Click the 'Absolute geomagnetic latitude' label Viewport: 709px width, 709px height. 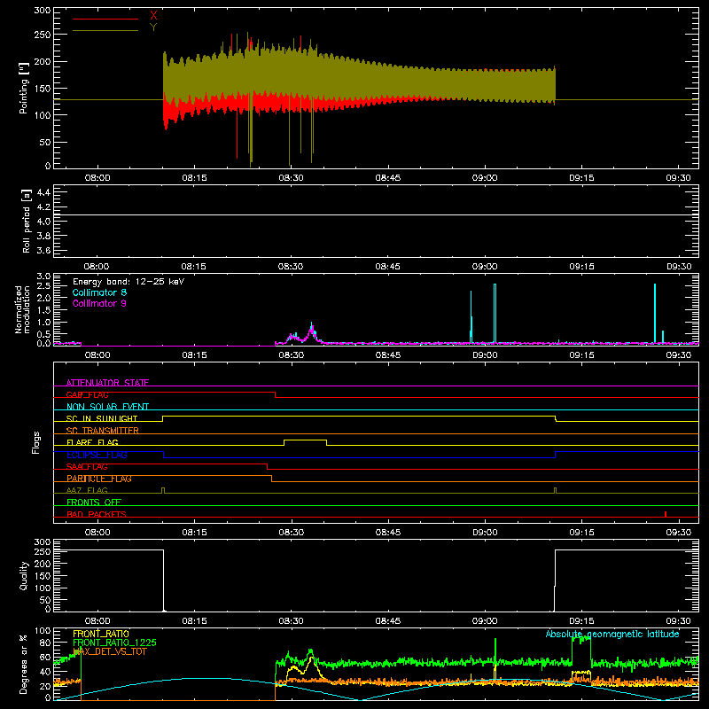click(x=612, y=634)
